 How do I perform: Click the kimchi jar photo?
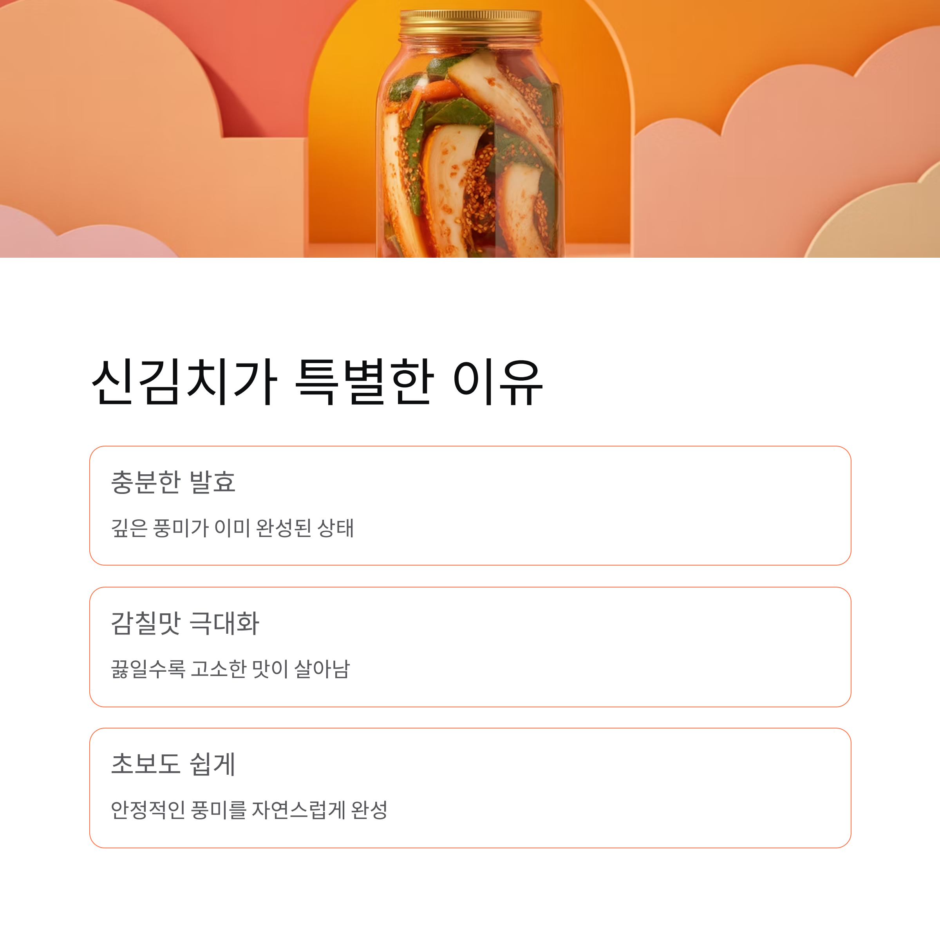click(470, 128)
